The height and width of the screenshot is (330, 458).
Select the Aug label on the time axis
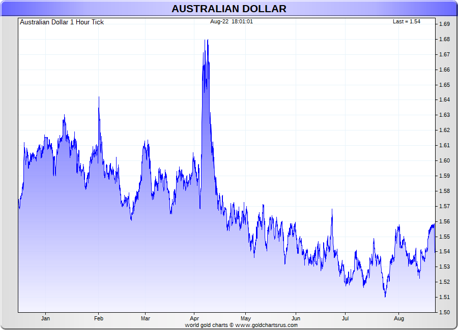399,319
